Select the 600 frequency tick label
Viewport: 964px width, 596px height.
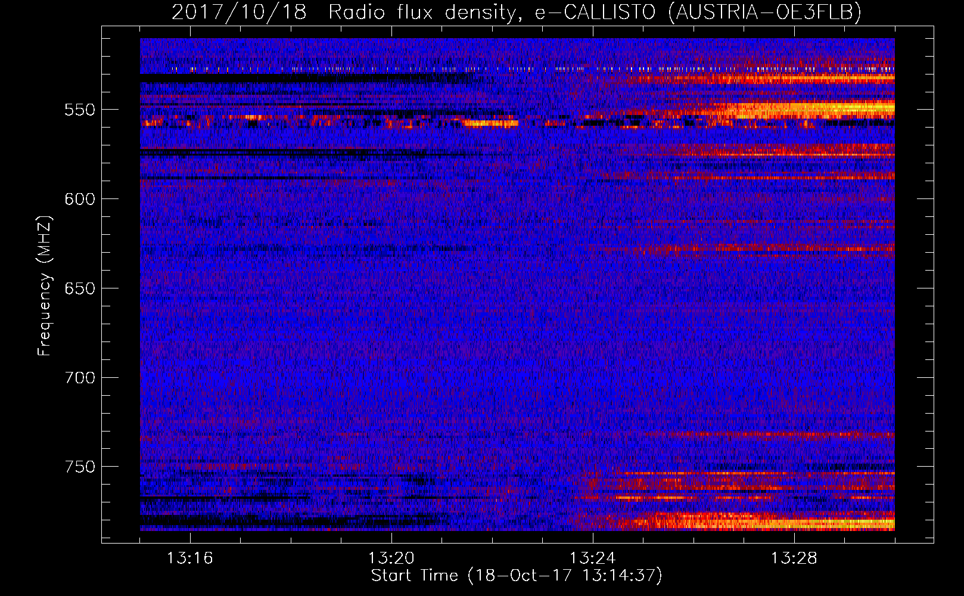pos(80,200)
